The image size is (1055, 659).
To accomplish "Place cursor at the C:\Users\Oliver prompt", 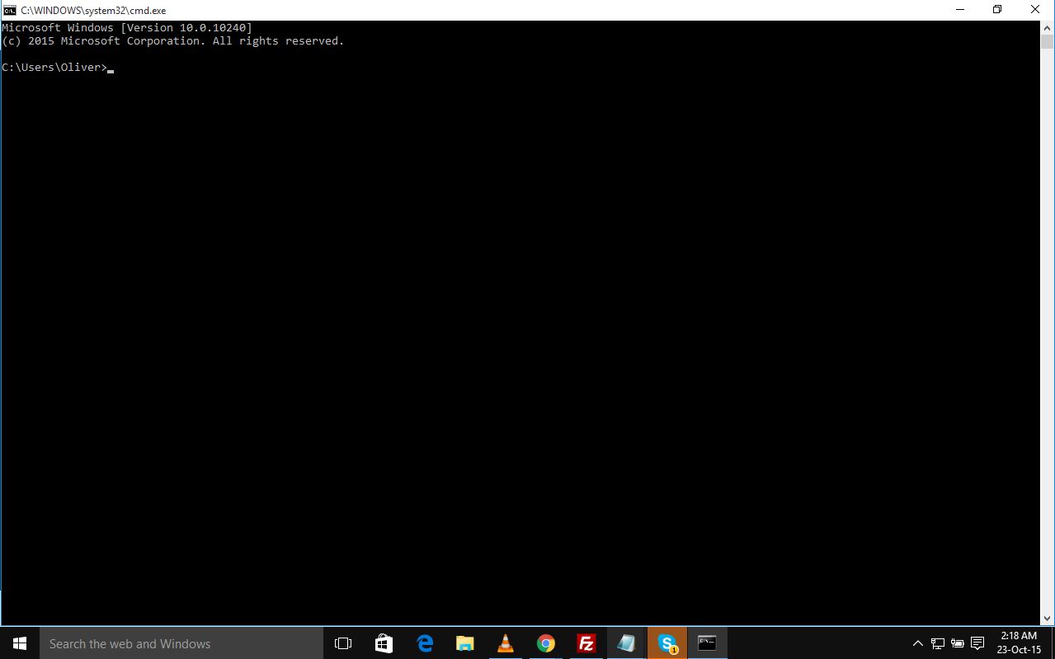I will point(112,68).
